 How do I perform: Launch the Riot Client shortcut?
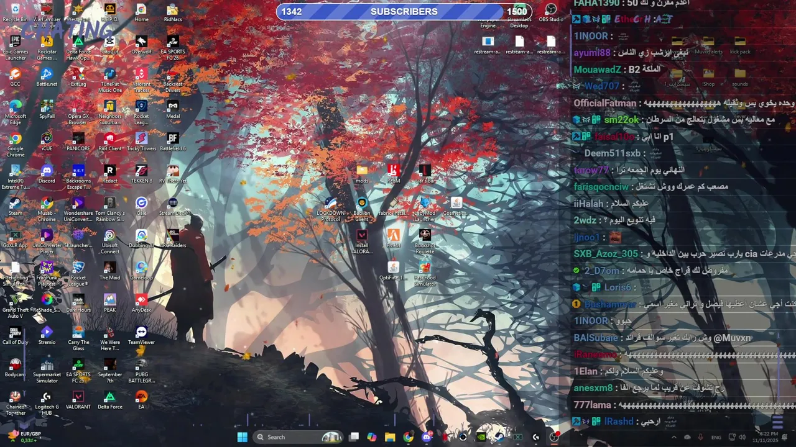109,142
